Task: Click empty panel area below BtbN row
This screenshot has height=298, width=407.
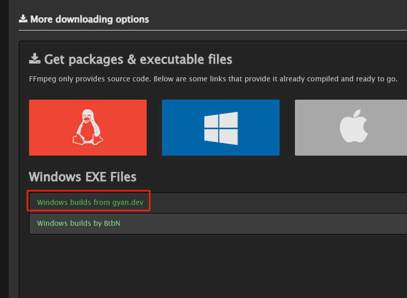Action: [204, 264]
